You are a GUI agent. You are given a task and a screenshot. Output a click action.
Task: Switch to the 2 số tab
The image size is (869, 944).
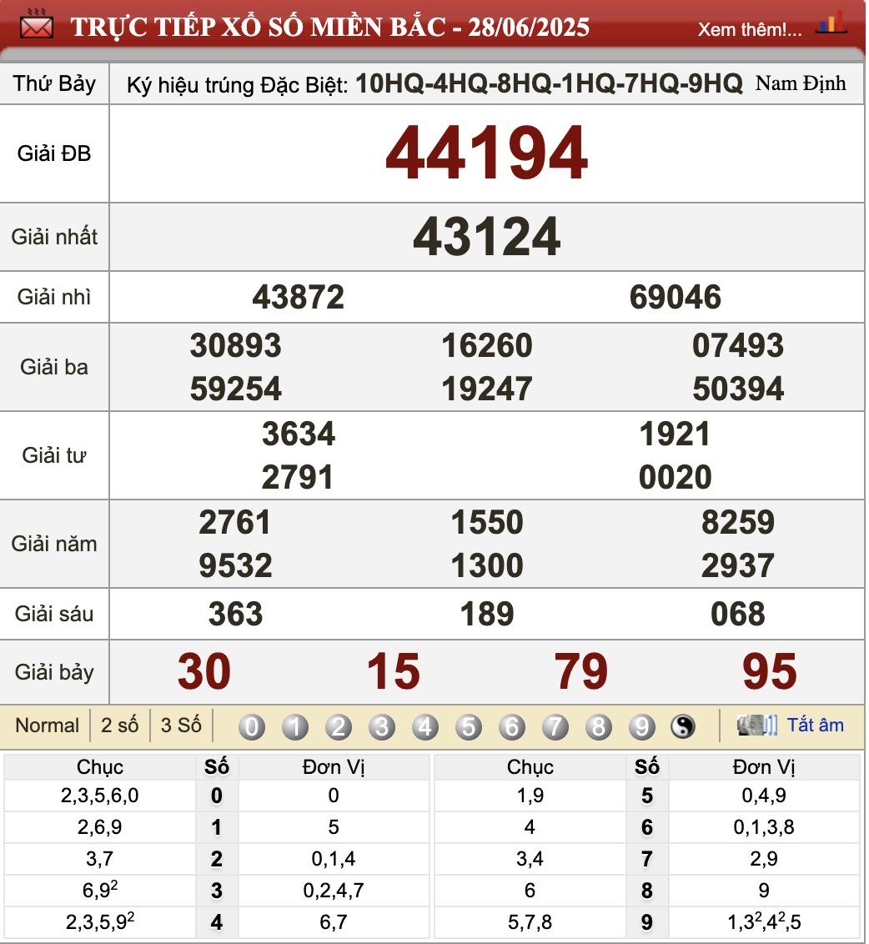[x=119, y=725]
